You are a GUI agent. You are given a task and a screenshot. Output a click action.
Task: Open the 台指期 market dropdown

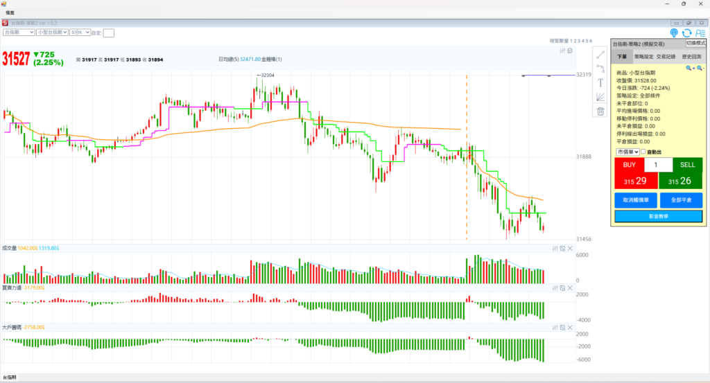point(19,32)
